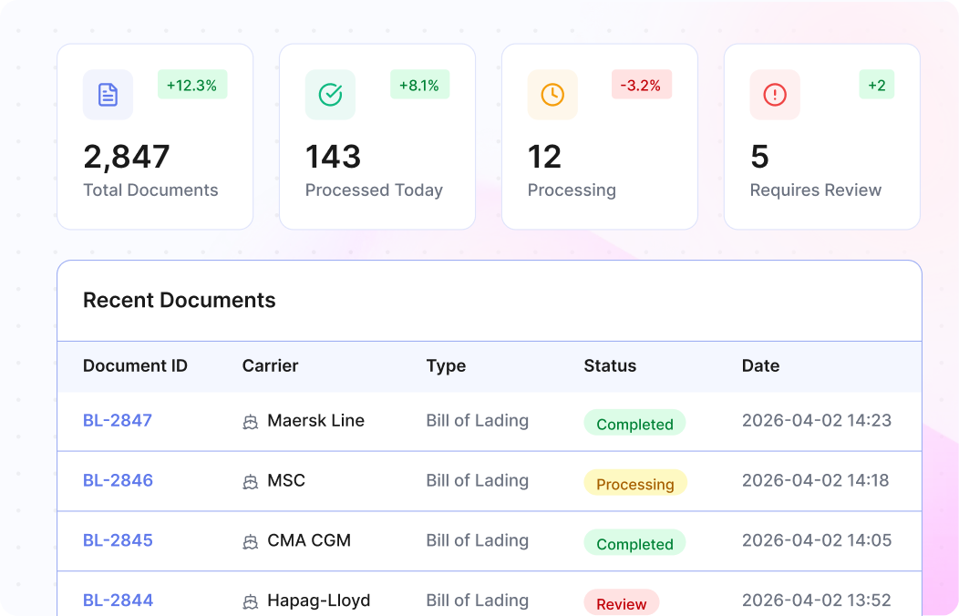Click the Date column header
This screenshot has width=959, height=616.
tap(760, 366)
